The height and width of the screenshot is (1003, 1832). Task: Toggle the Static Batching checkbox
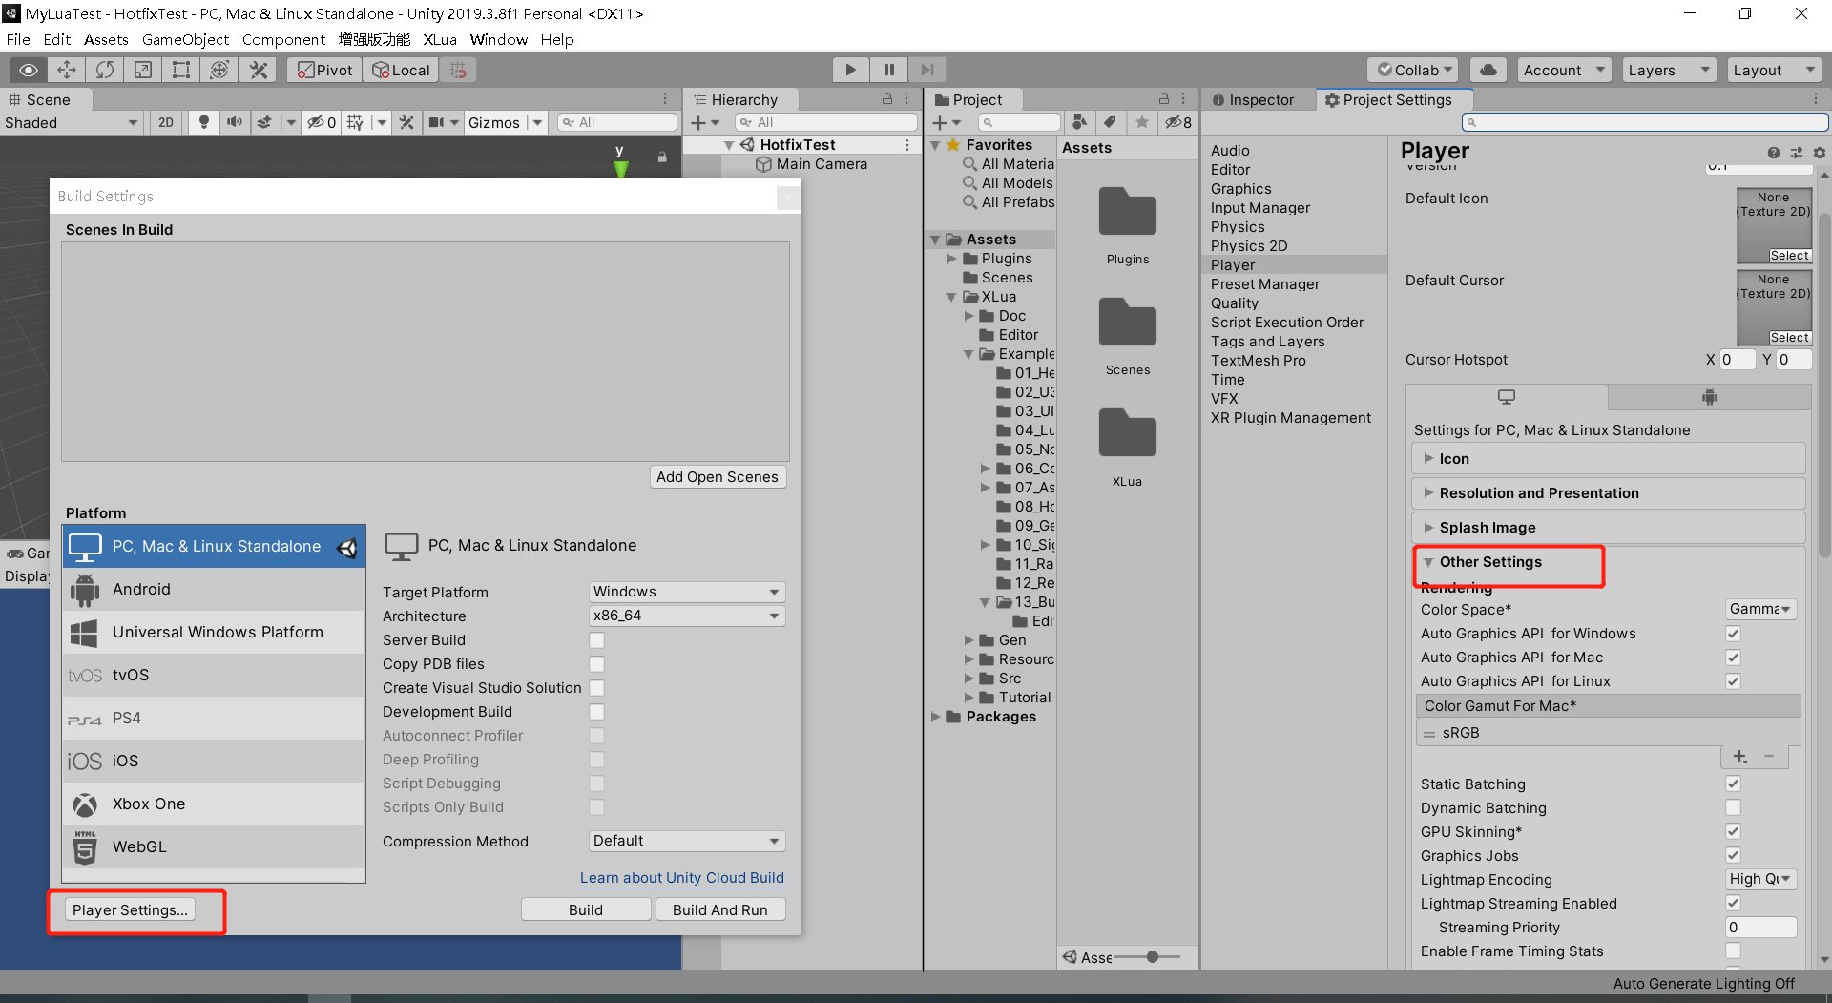tap(1733, 784)
